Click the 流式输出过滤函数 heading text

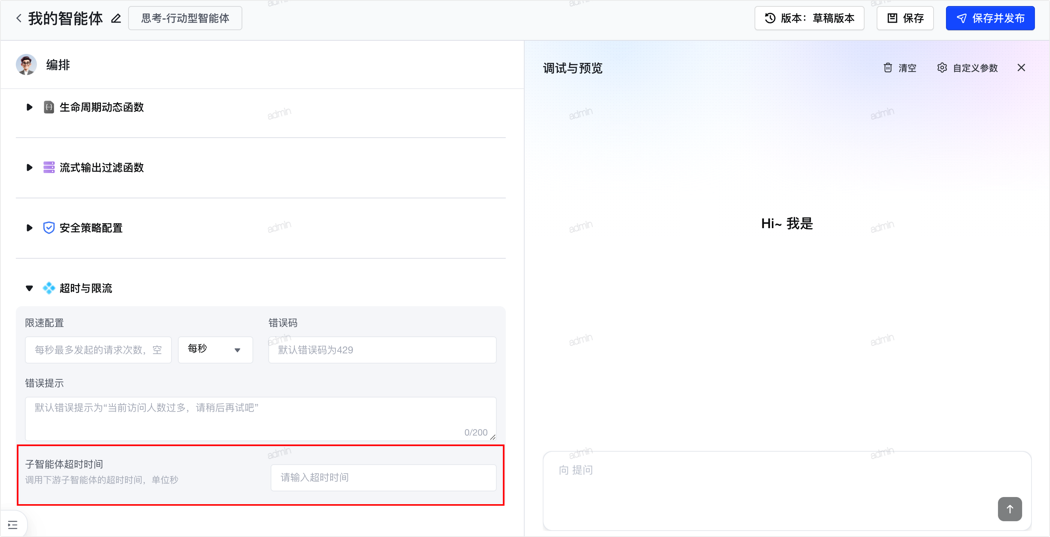102,167
